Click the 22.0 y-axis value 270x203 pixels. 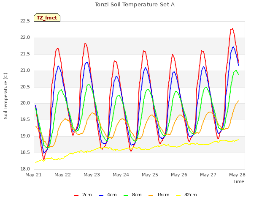25,38
